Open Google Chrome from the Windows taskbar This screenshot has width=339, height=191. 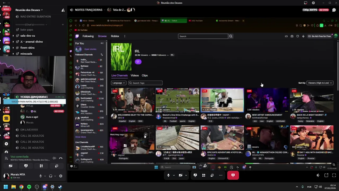coord(21,187)
